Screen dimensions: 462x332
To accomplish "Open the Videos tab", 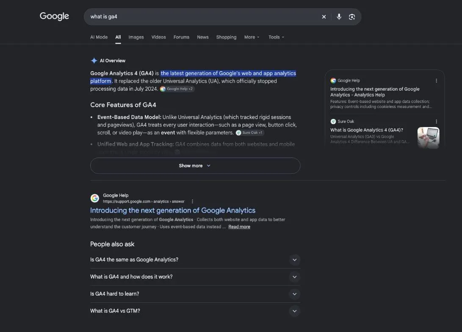I will 158,37.
